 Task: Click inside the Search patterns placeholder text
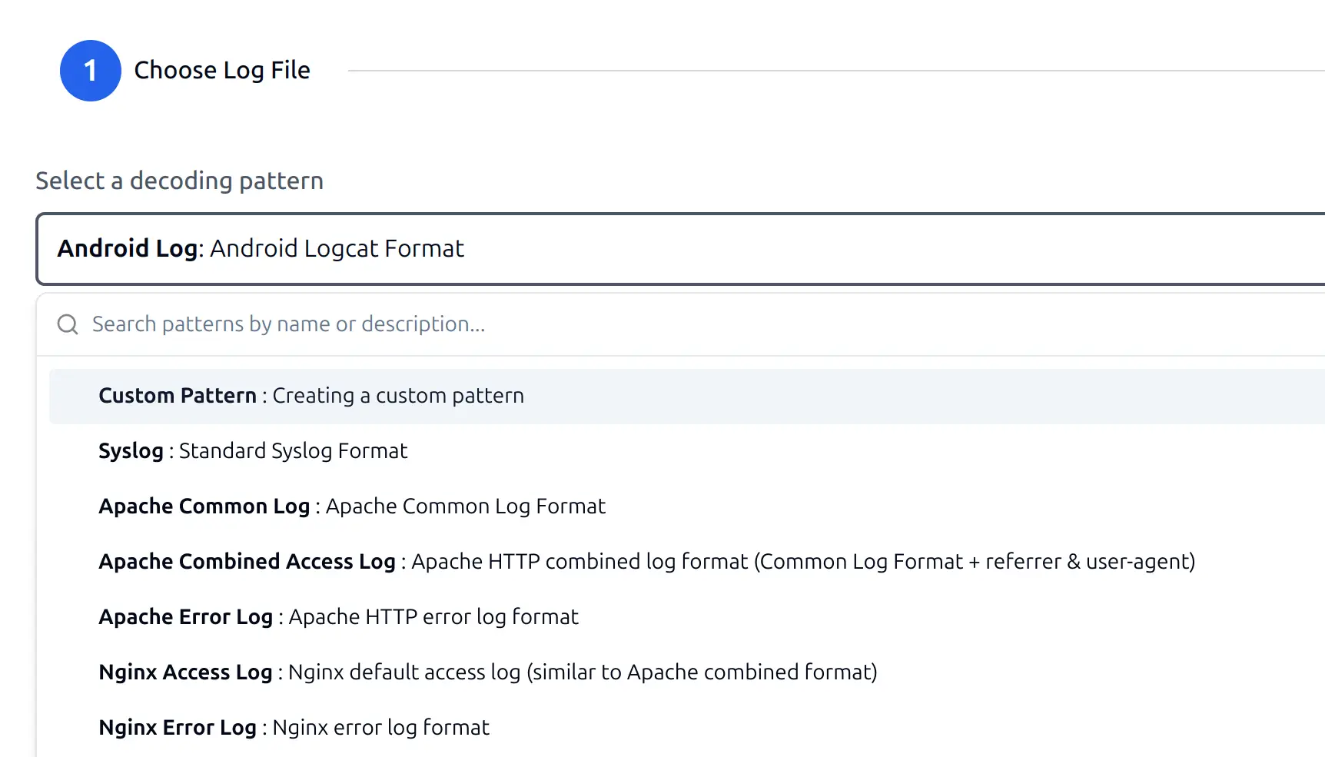pos(288,324)
